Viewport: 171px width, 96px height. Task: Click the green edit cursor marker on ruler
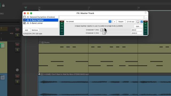[x=26, y=8]
